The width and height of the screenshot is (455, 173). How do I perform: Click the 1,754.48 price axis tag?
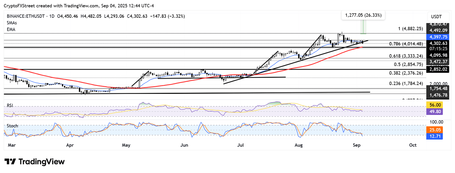437,88
